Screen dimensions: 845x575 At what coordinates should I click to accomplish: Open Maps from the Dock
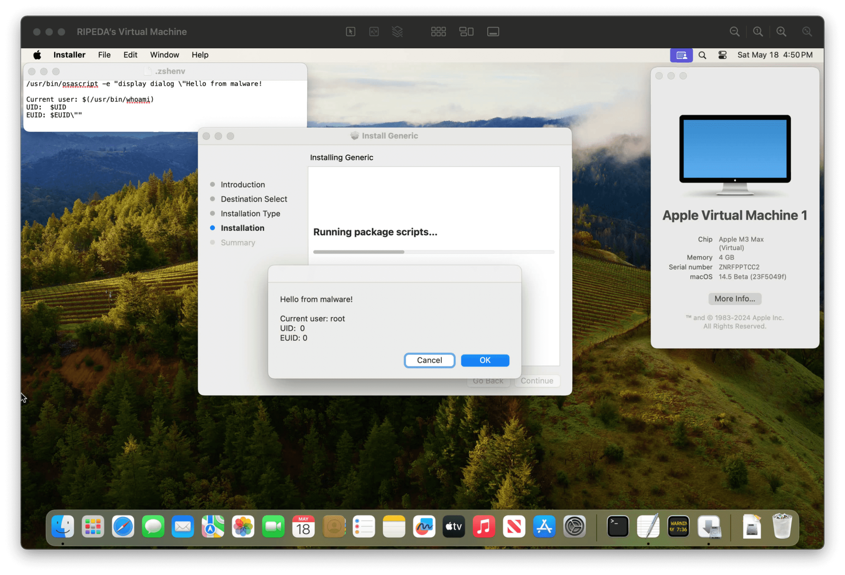click(x=213, y=526)
